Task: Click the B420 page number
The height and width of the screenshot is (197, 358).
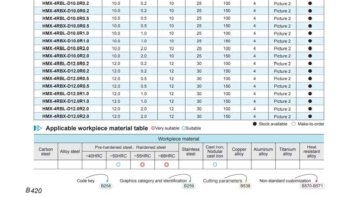Action: [x=34, y=191]
